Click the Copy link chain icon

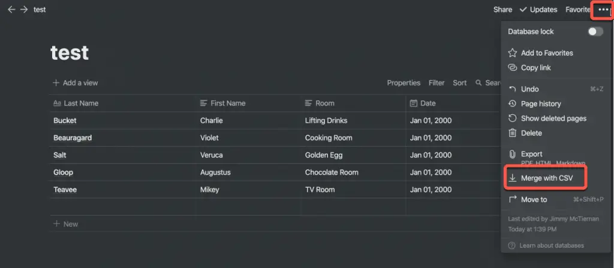(x=512, y=68)
